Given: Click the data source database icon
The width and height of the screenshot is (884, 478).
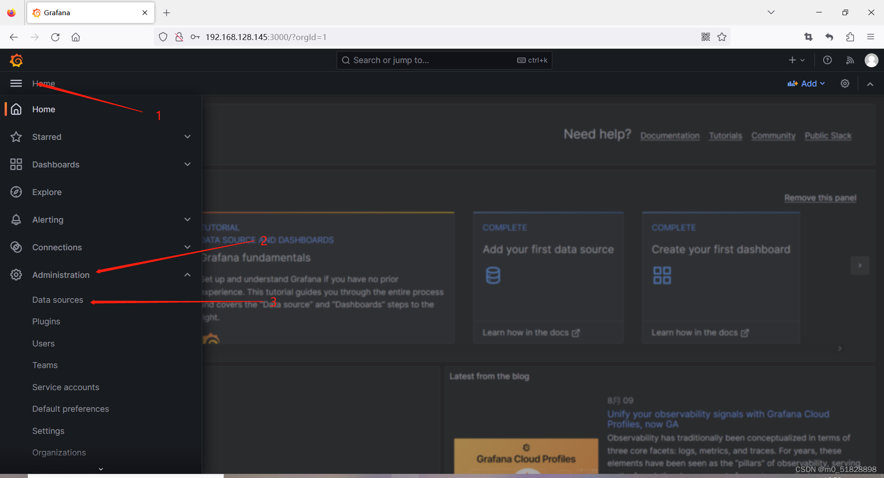Looking at the screenshot, I should [493, 275].
